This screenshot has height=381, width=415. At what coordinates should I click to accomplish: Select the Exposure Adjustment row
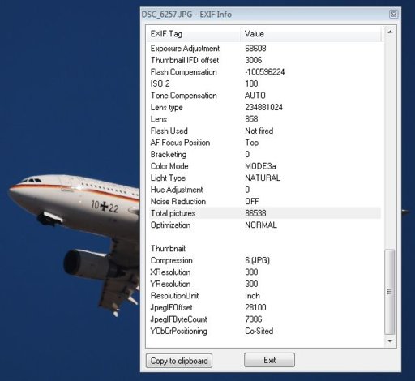(265, 49)
